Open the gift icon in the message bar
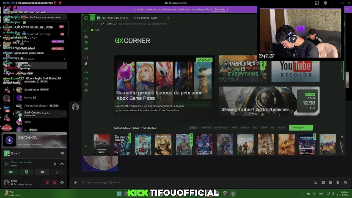 coord(316,182)
